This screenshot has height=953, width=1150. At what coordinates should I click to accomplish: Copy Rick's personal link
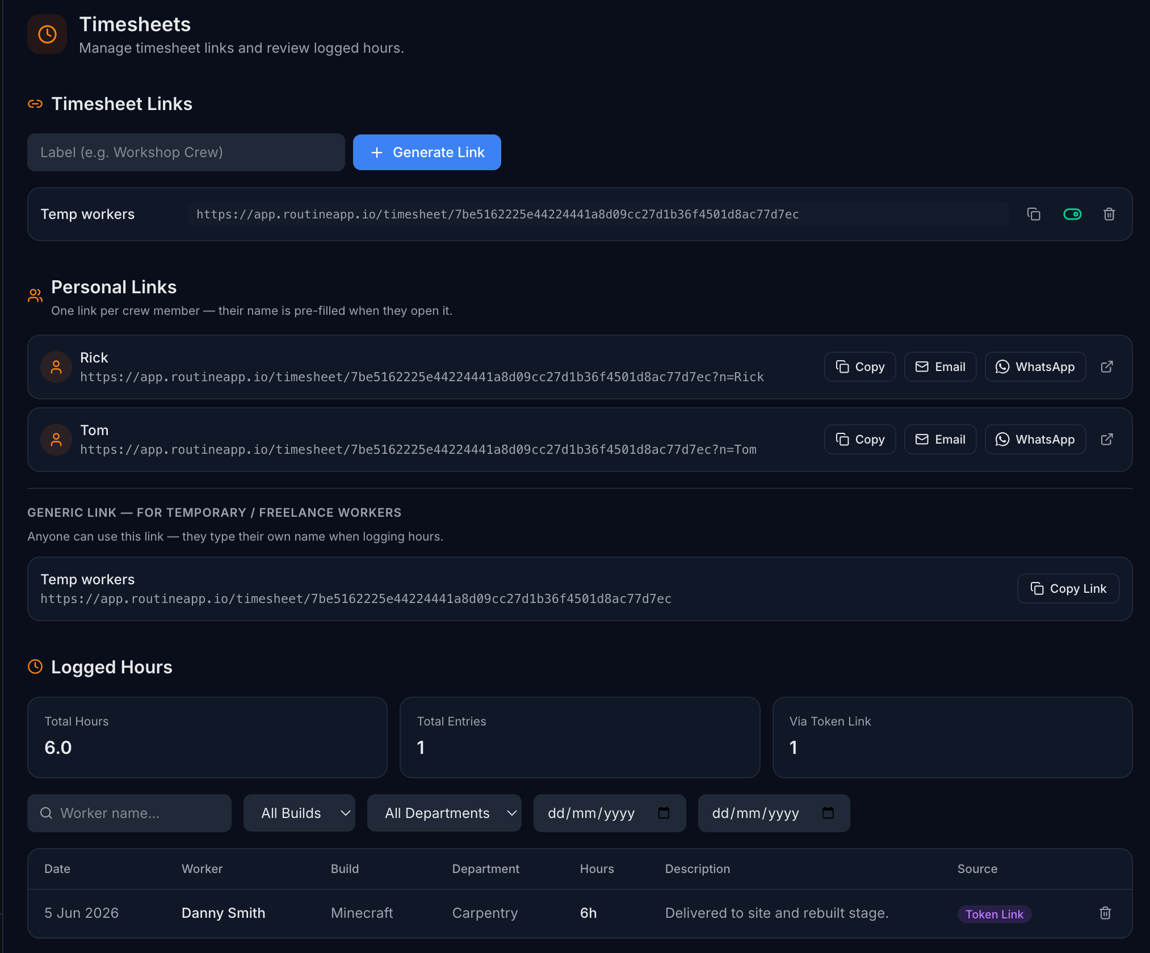click(x=860, y=367)
